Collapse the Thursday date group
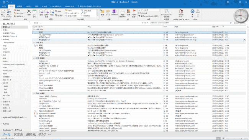 click(x=34, y=93)
